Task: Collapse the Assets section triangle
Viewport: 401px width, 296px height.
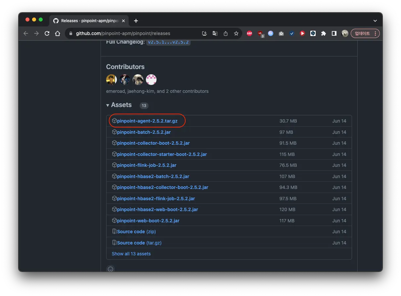Action: [x=108, y=105]
